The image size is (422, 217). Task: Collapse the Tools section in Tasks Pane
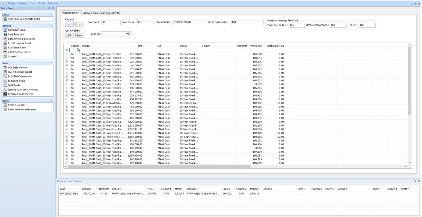click(51, 63)
